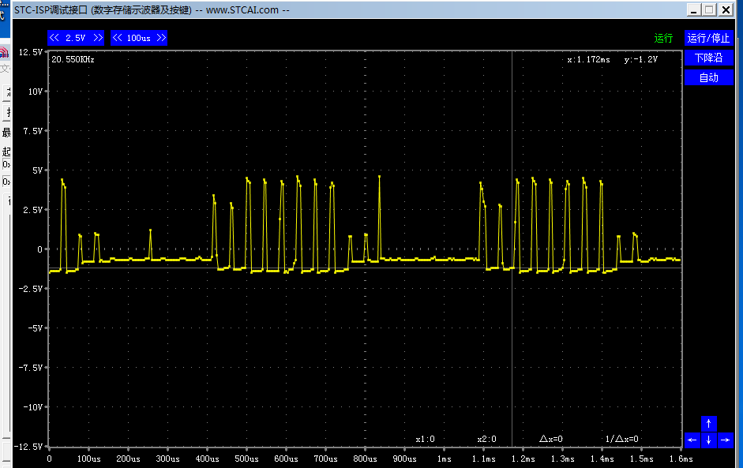The width and height of the screenshot is (743, 468).
Task: Decrease voltage scale with << beside 2.5V
Action: tap(54, 38)
